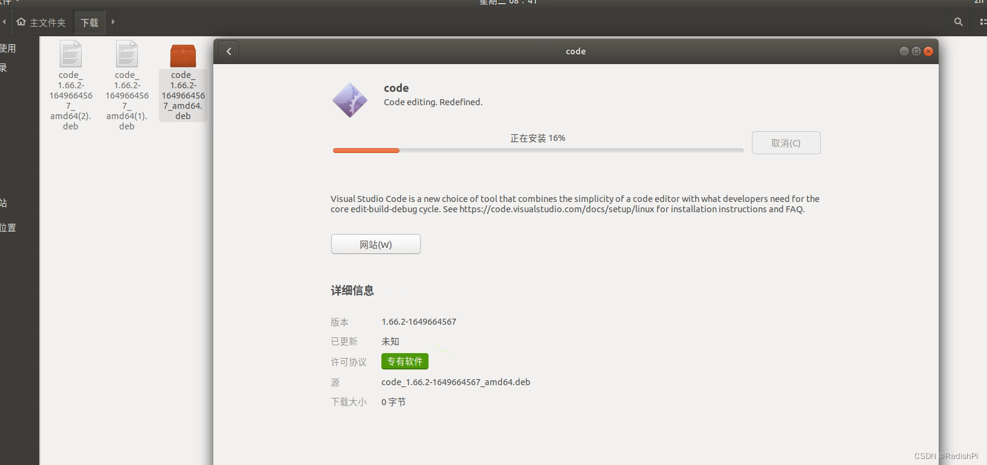
Task: Click the Code editing. Redefined. tagline
Action: coord(433,102)
